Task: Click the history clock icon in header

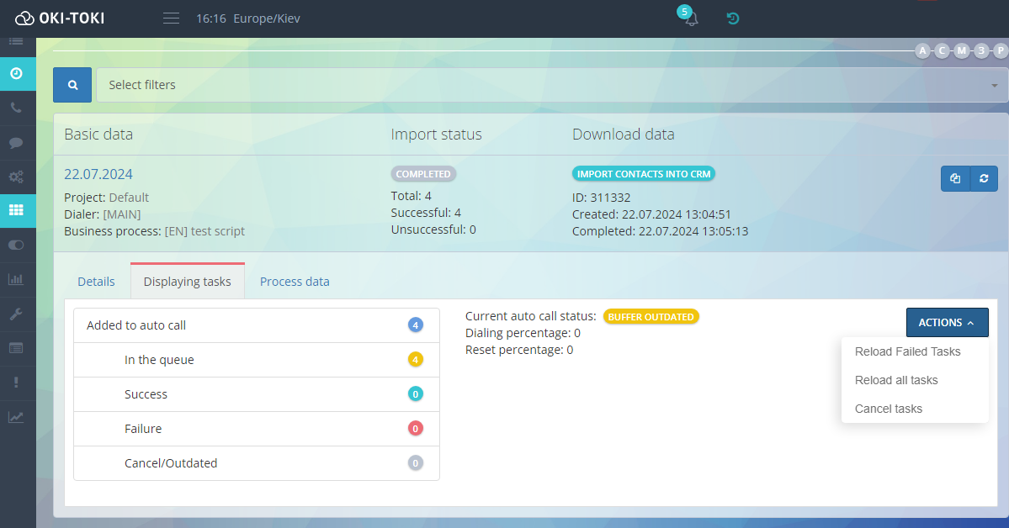Action: coord(733,18)
